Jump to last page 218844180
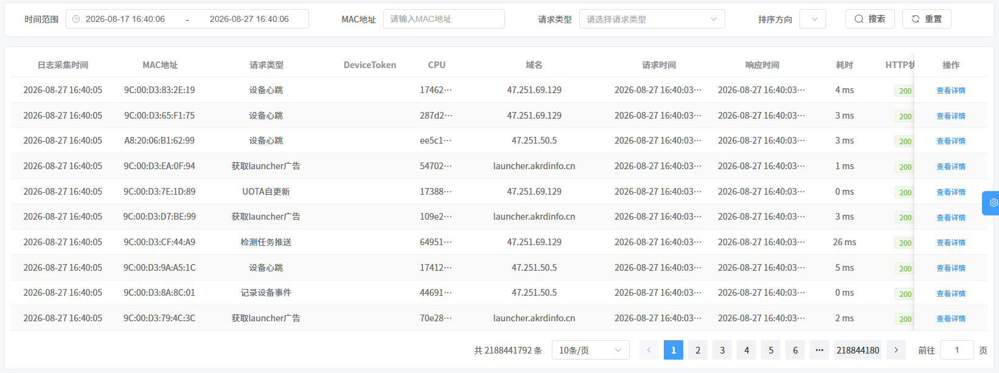This screenshot has height=373, width=999. point(858,350)
